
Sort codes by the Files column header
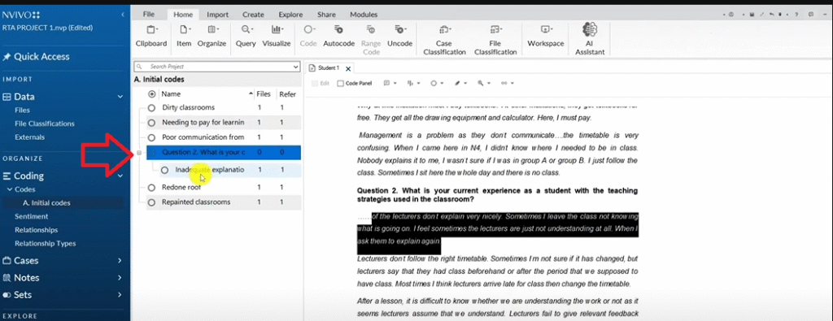264,94
